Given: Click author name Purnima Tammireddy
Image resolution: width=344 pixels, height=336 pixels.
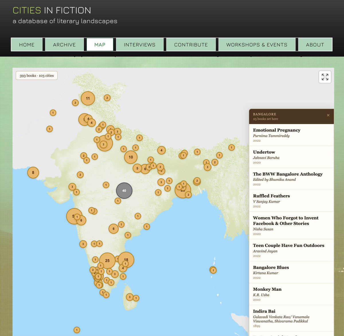Looking at the screenshot, I should pos(271,136).
